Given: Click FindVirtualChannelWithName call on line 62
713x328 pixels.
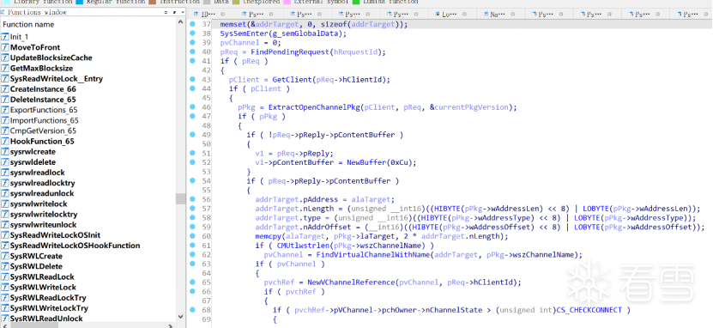Looking at the screenshot, I should 373,254.
